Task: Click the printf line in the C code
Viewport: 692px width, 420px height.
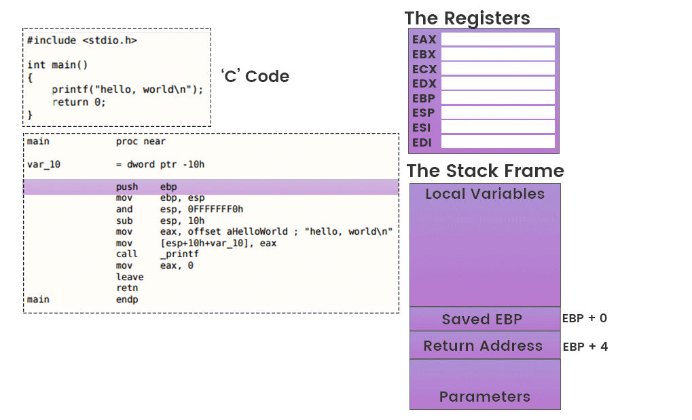Action: [127, 90]
